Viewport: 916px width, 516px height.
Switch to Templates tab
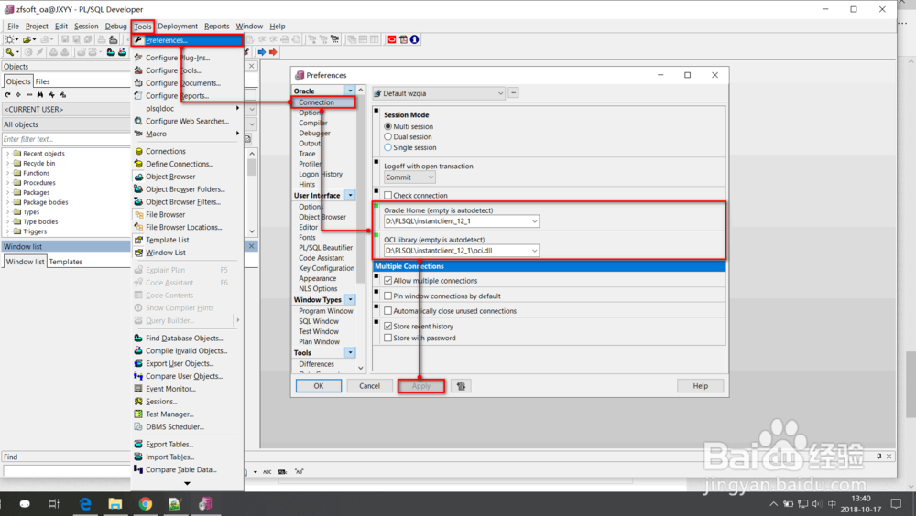coord(65,262)
